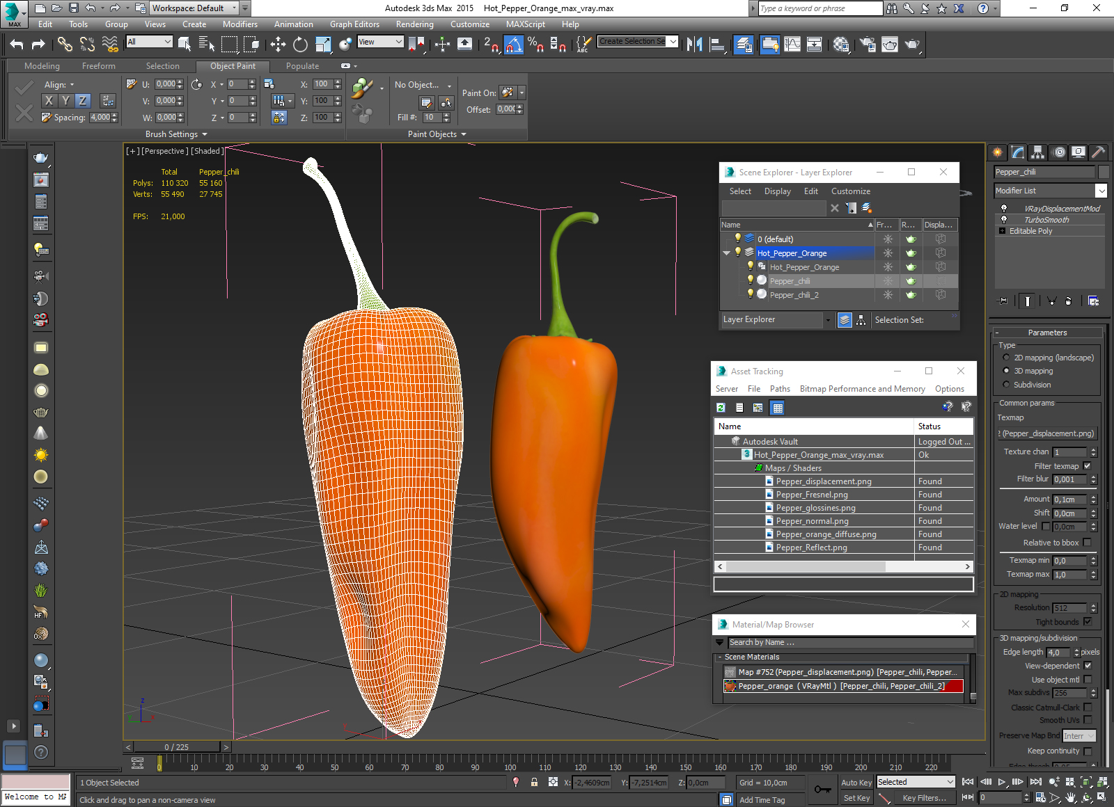The height and width of the screenshot is (807, 1114).
Task: Collapse the Hot_Pepper_Orange layer tree
Action: (x=727, y=253)
